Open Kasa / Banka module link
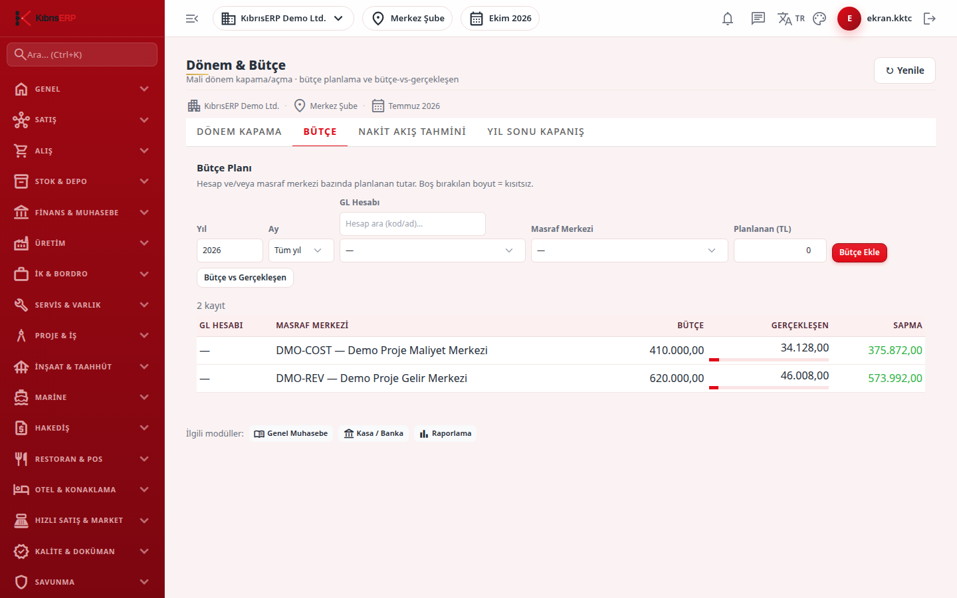The width and height of the screenshot is (957, 598). click(373, 434)
